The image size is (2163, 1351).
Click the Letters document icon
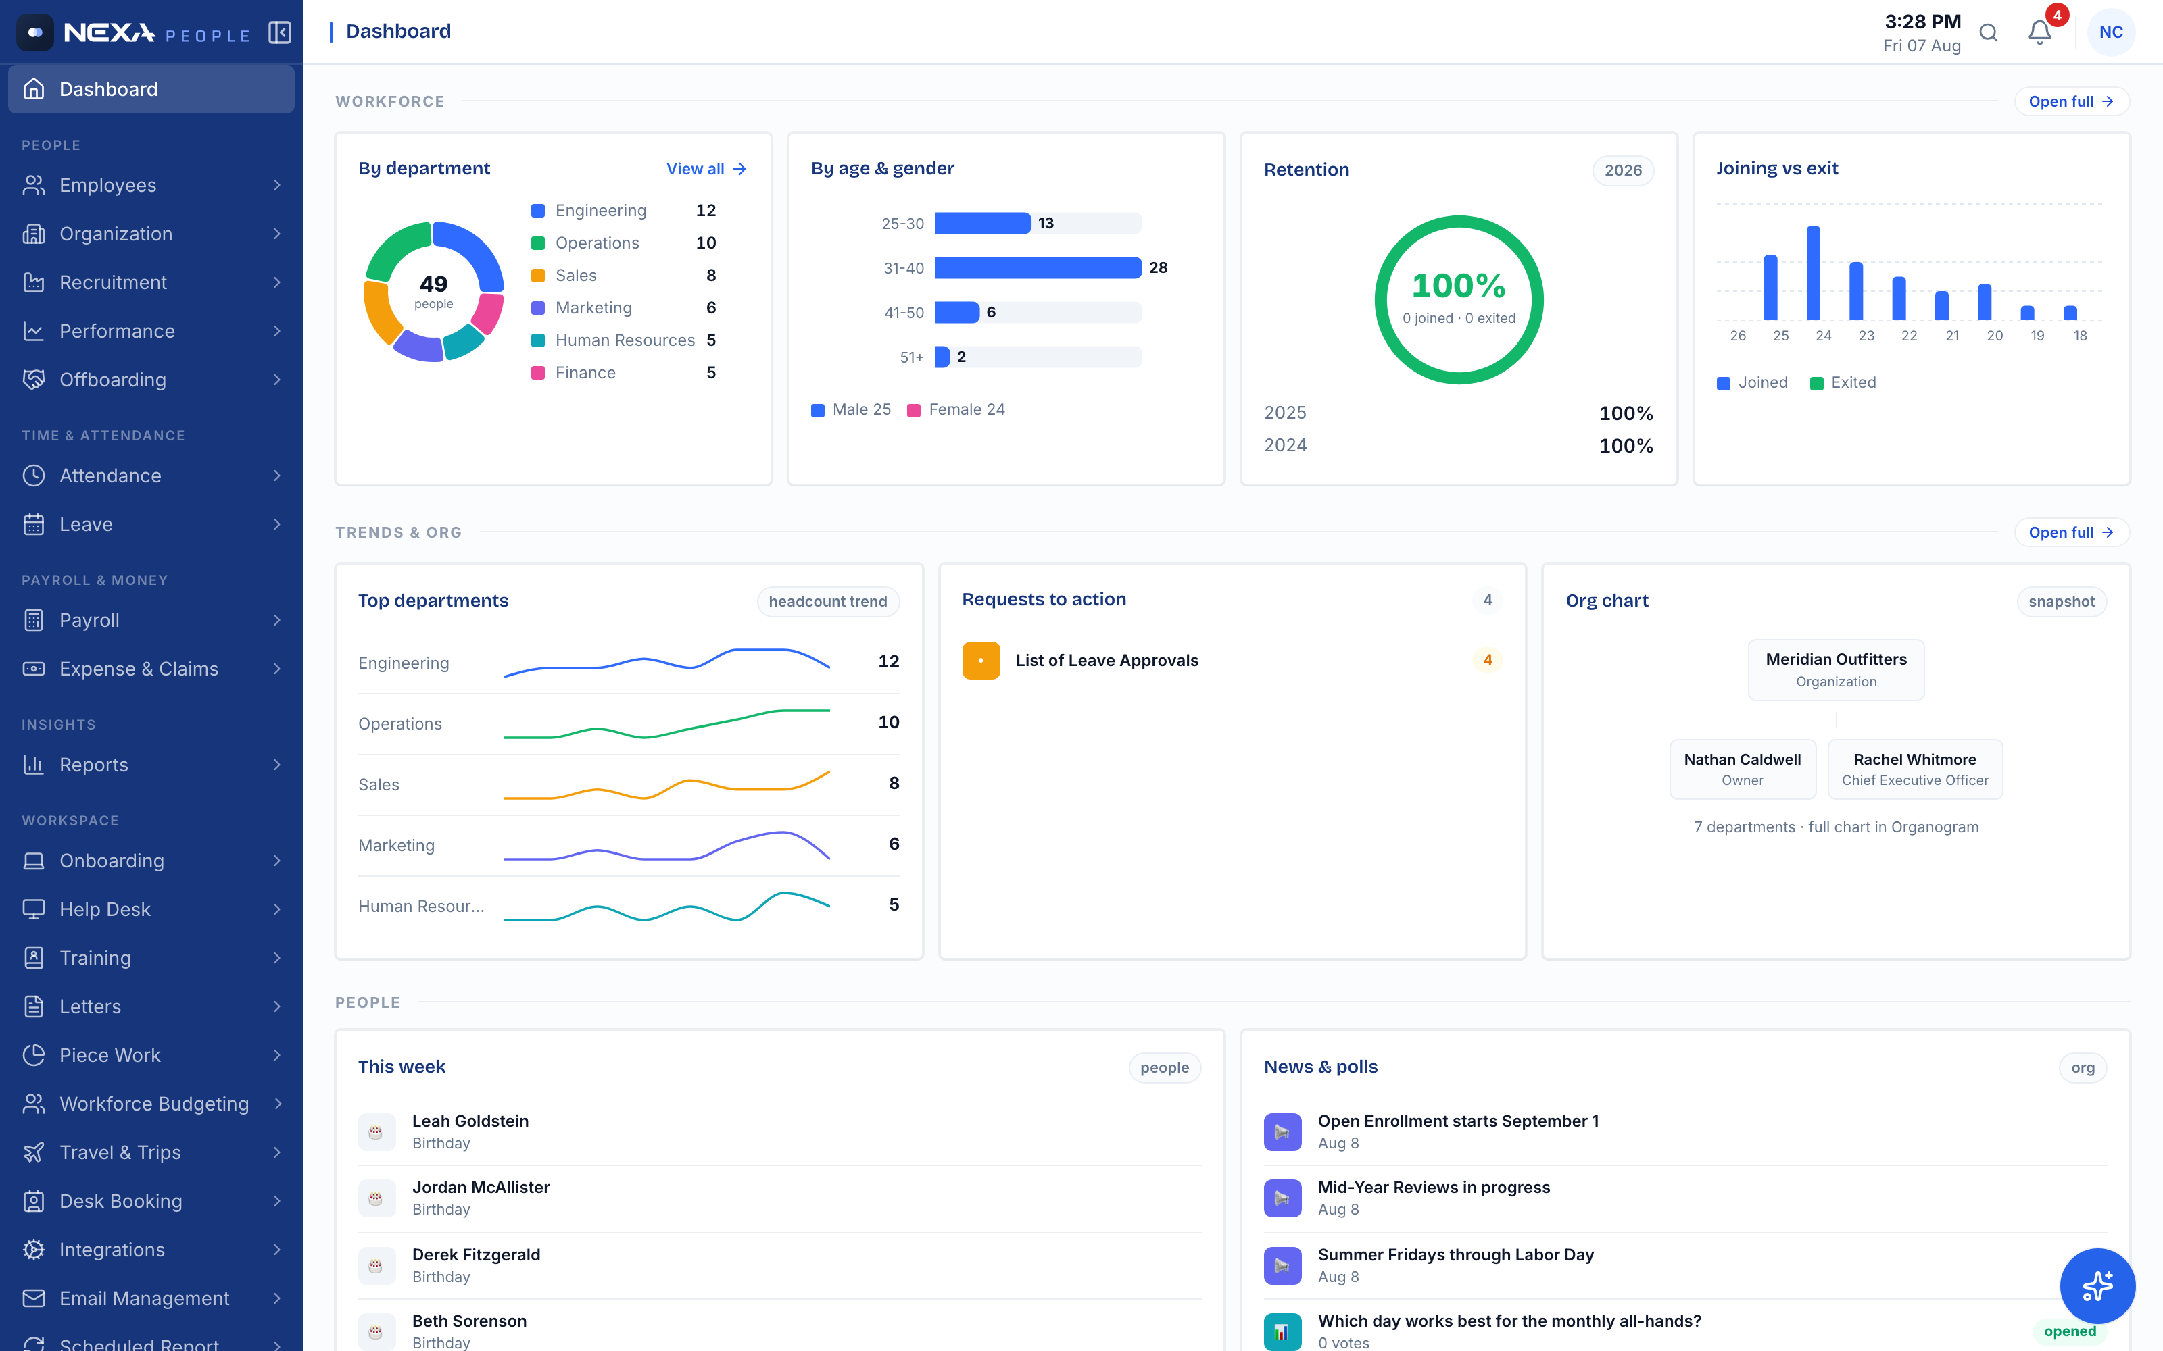(34, 1007)
